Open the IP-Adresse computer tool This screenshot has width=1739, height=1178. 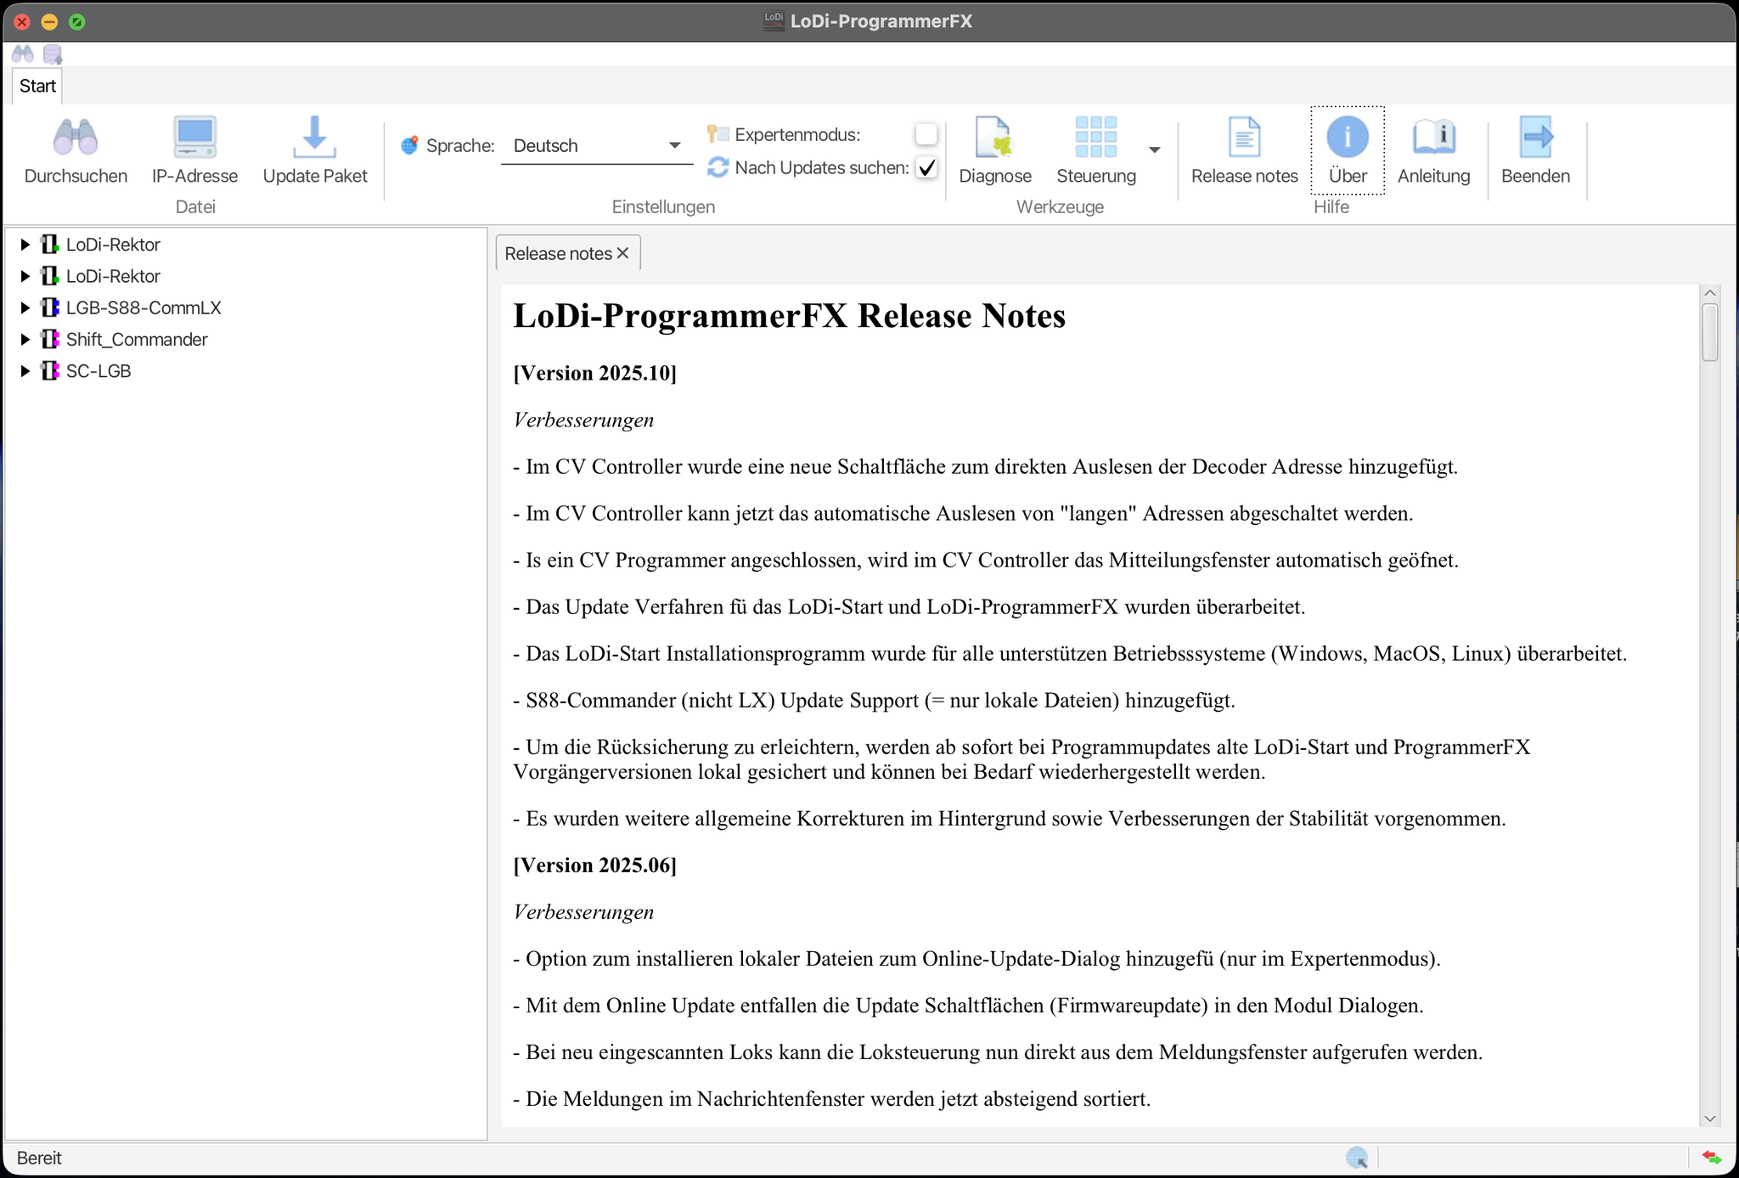click(x=194, y=137)
